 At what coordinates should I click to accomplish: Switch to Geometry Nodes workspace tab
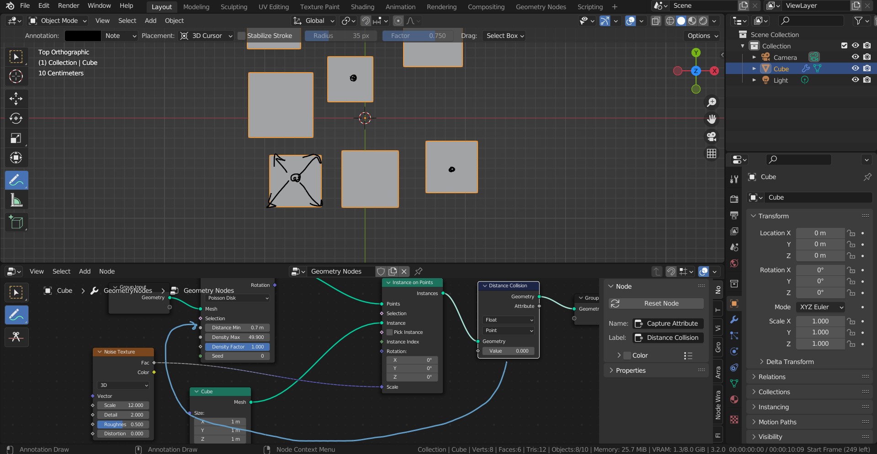coord(541,7)
